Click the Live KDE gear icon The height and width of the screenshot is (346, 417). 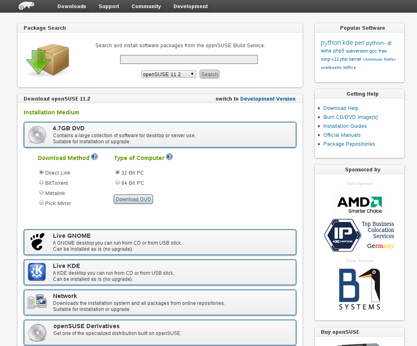(37, 272)
